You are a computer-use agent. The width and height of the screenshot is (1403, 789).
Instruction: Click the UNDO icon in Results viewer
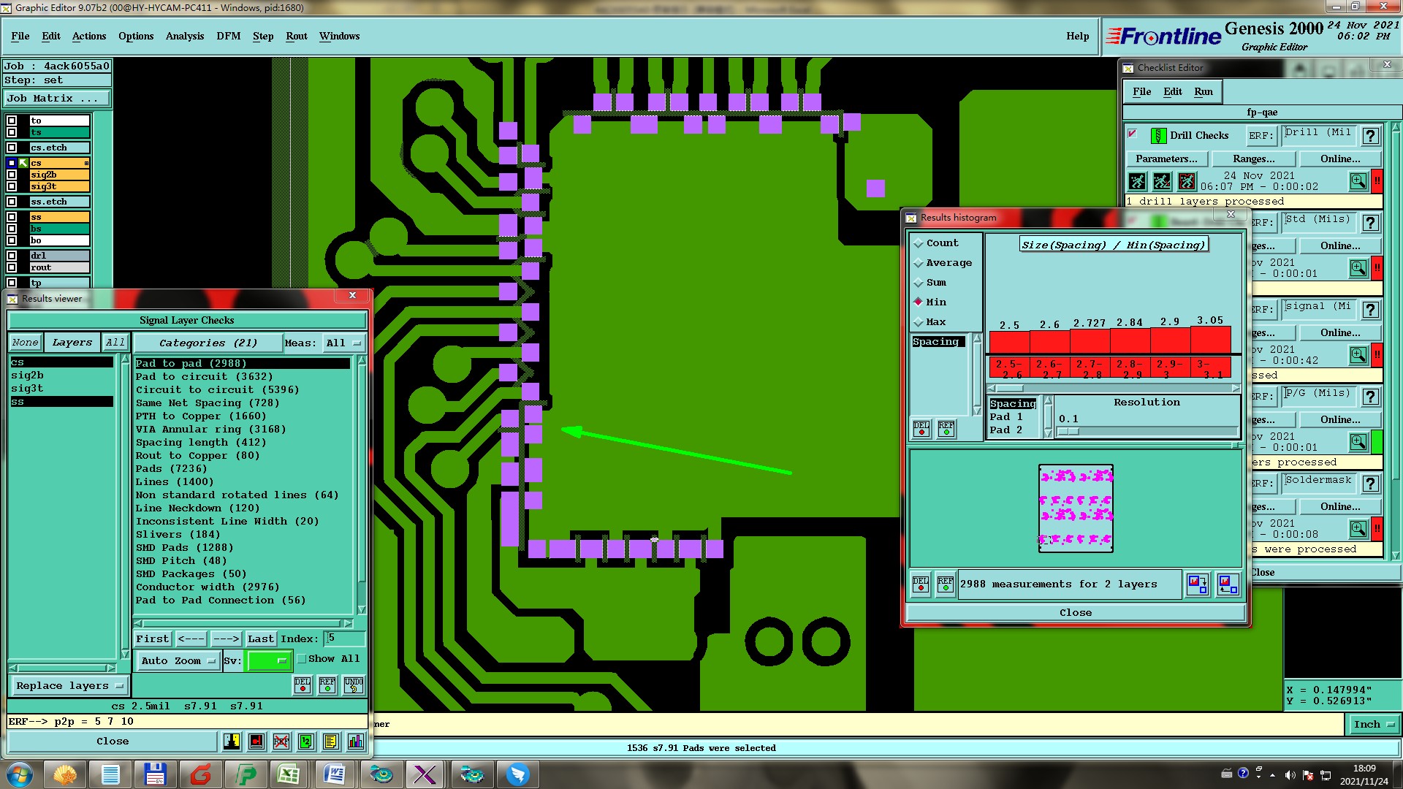[x=354, y=685]
